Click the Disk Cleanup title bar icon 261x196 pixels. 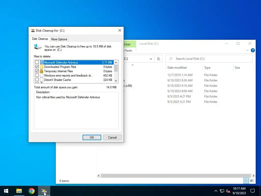(x=33, y=31)
